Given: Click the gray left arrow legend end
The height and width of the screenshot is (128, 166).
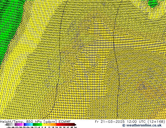Looking at the screenshot, I should point(6,125).
